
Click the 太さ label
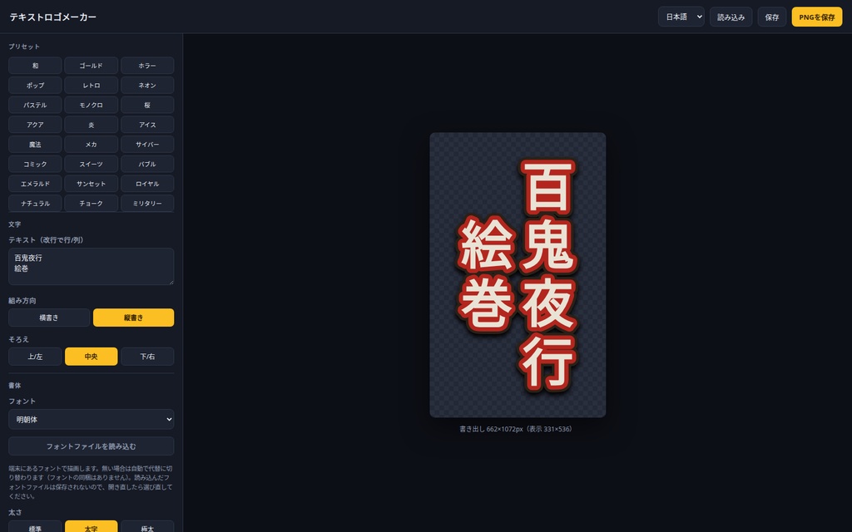tap(15, 512)
